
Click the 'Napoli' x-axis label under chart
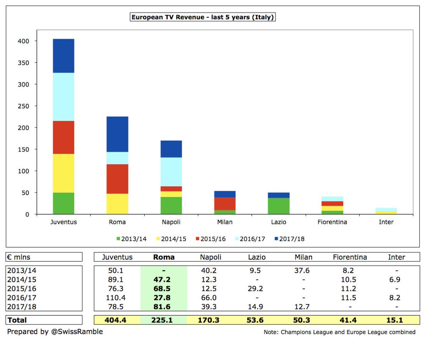[171, 222]
